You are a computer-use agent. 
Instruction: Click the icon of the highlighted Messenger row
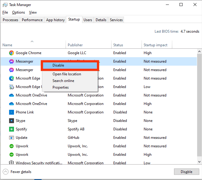[x=12, y=61]
